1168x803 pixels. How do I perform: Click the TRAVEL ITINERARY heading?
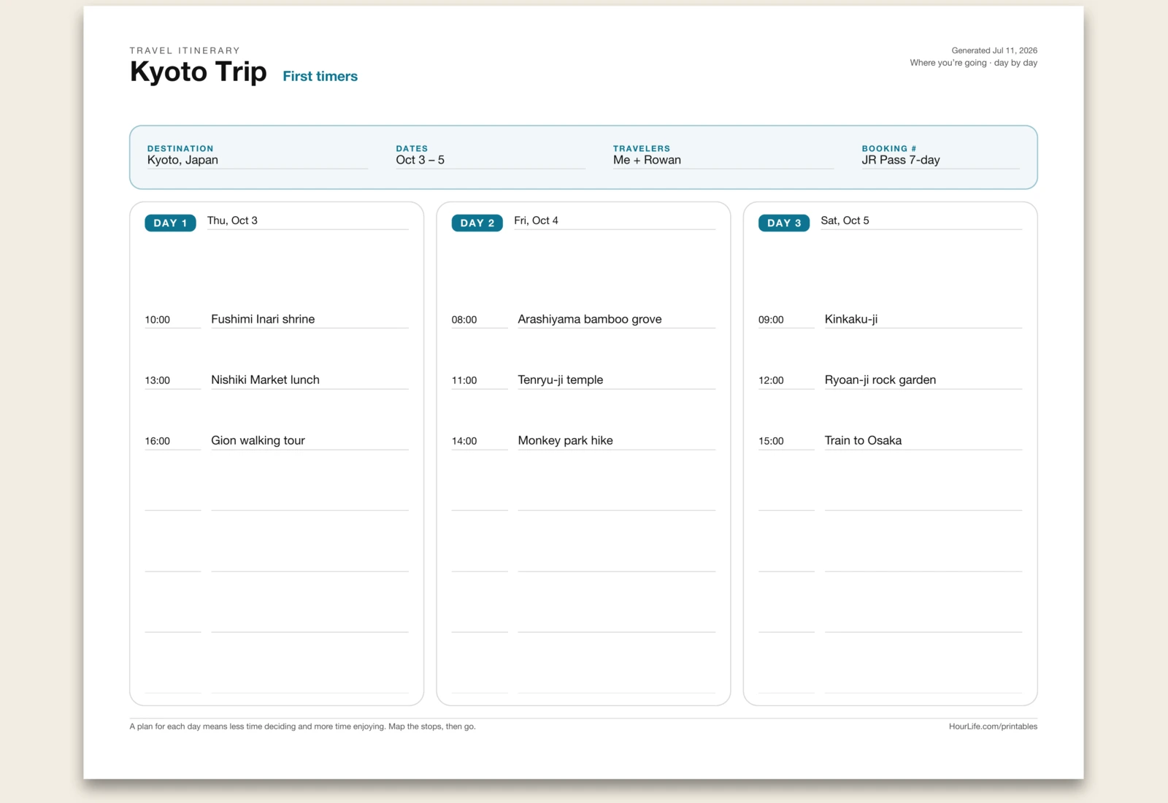click(x=185, y=50)
